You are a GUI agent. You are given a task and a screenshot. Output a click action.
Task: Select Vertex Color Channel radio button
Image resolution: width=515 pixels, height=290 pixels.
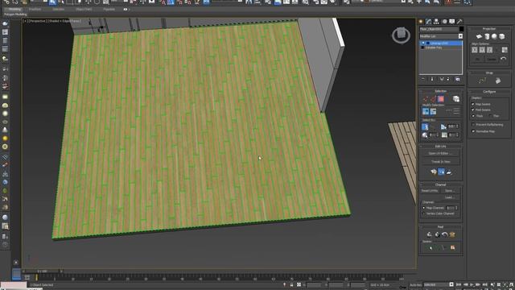424,213
